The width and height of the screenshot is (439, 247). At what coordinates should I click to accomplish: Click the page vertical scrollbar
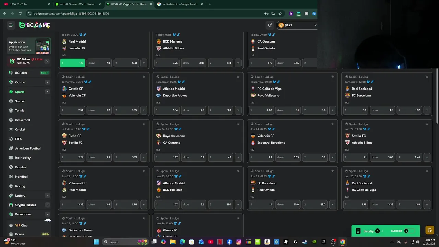pyautogui.click(x=437, y=96)
